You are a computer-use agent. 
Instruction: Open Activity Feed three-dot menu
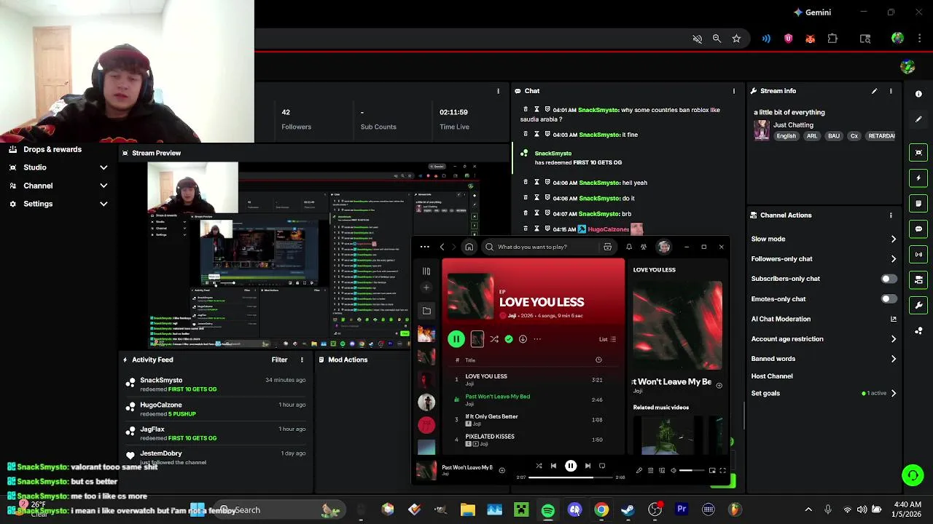pyautogui.click(x=302, y=360)
